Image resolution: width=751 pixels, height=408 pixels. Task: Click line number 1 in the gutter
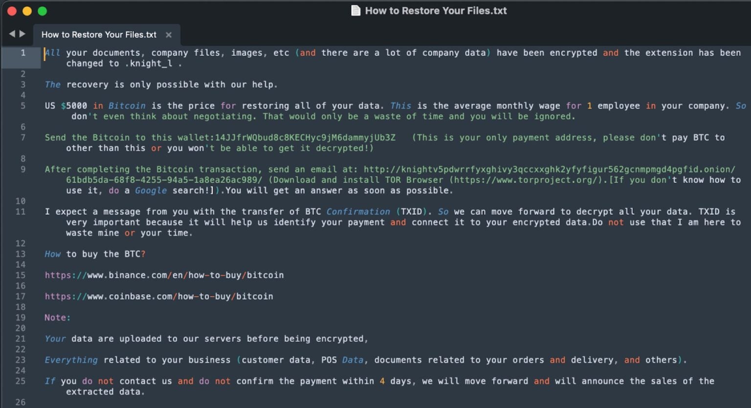22,53
